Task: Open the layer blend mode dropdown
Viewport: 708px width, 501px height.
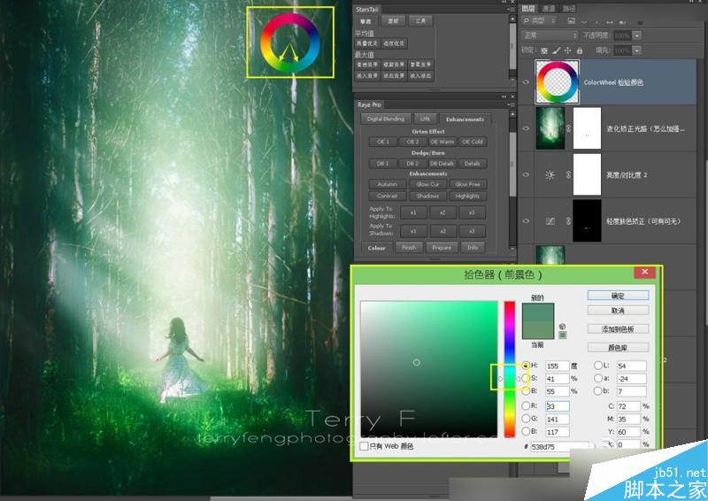Action: (x=550, y=35)
